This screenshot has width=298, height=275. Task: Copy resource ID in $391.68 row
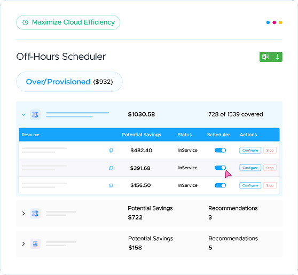pyautogui.click(x=111, y=168)
